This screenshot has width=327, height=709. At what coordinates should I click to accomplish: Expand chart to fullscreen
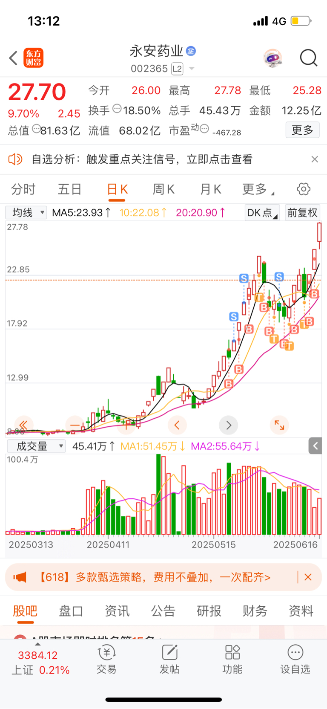(x=279, y=425)
